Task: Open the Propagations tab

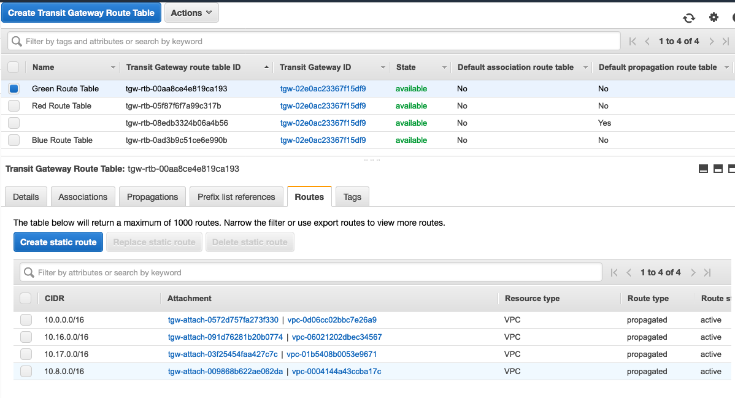Action: pyautogui.click(x=152, y=197)
